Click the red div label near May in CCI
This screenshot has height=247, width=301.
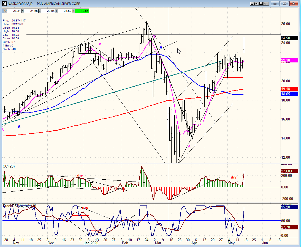(x=234, y=177)
